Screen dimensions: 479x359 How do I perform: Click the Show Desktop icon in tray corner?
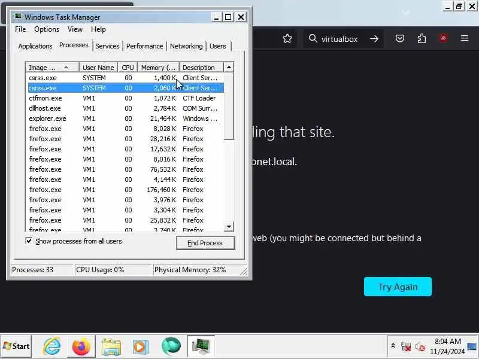click(x=472, y=346)
